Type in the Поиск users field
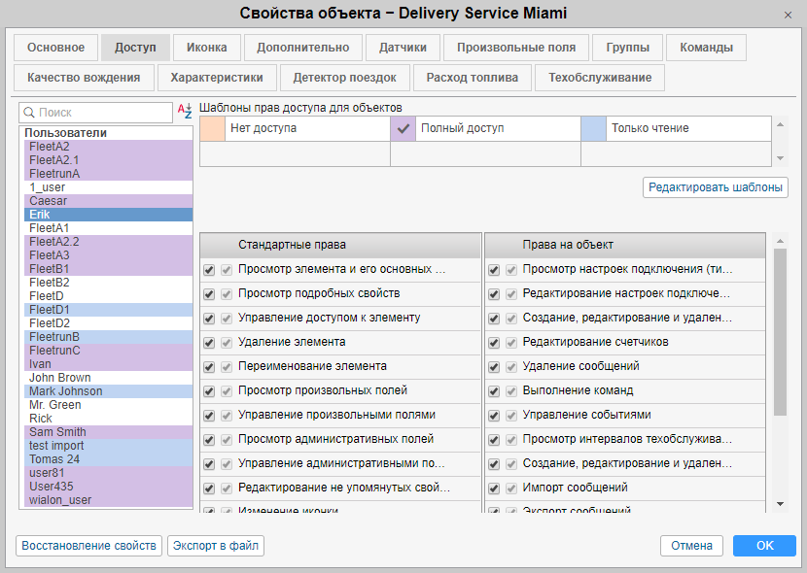 (102, 113)
